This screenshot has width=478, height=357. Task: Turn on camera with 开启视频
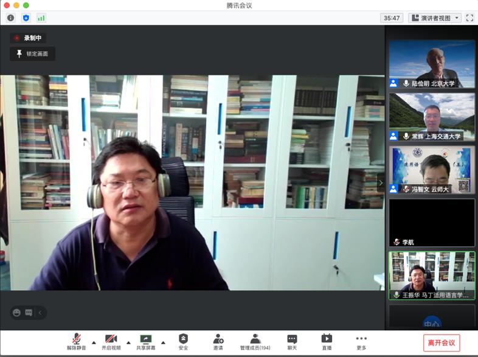pyautogui.click(x=111, y=342)
